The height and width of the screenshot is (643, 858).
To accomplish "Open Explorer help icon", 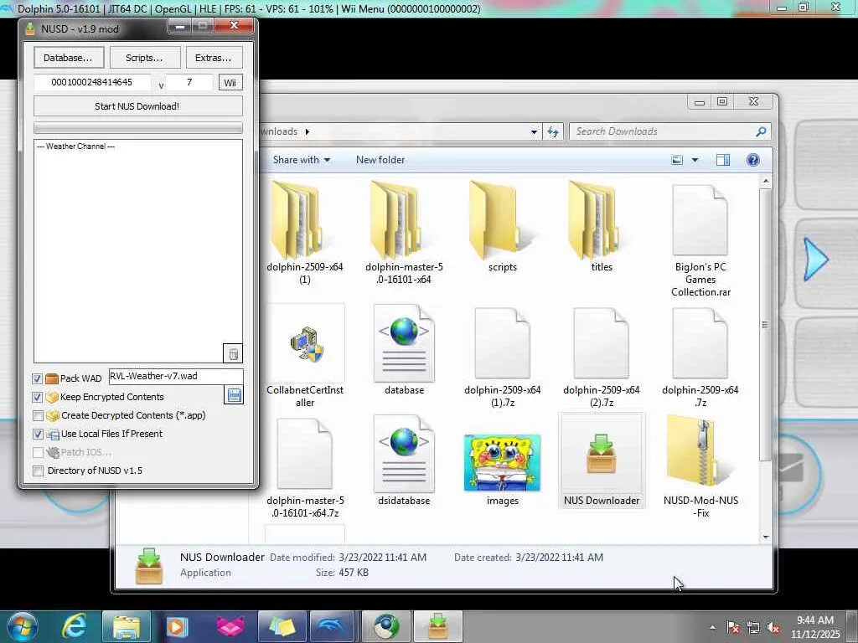I will pos(753,160).
